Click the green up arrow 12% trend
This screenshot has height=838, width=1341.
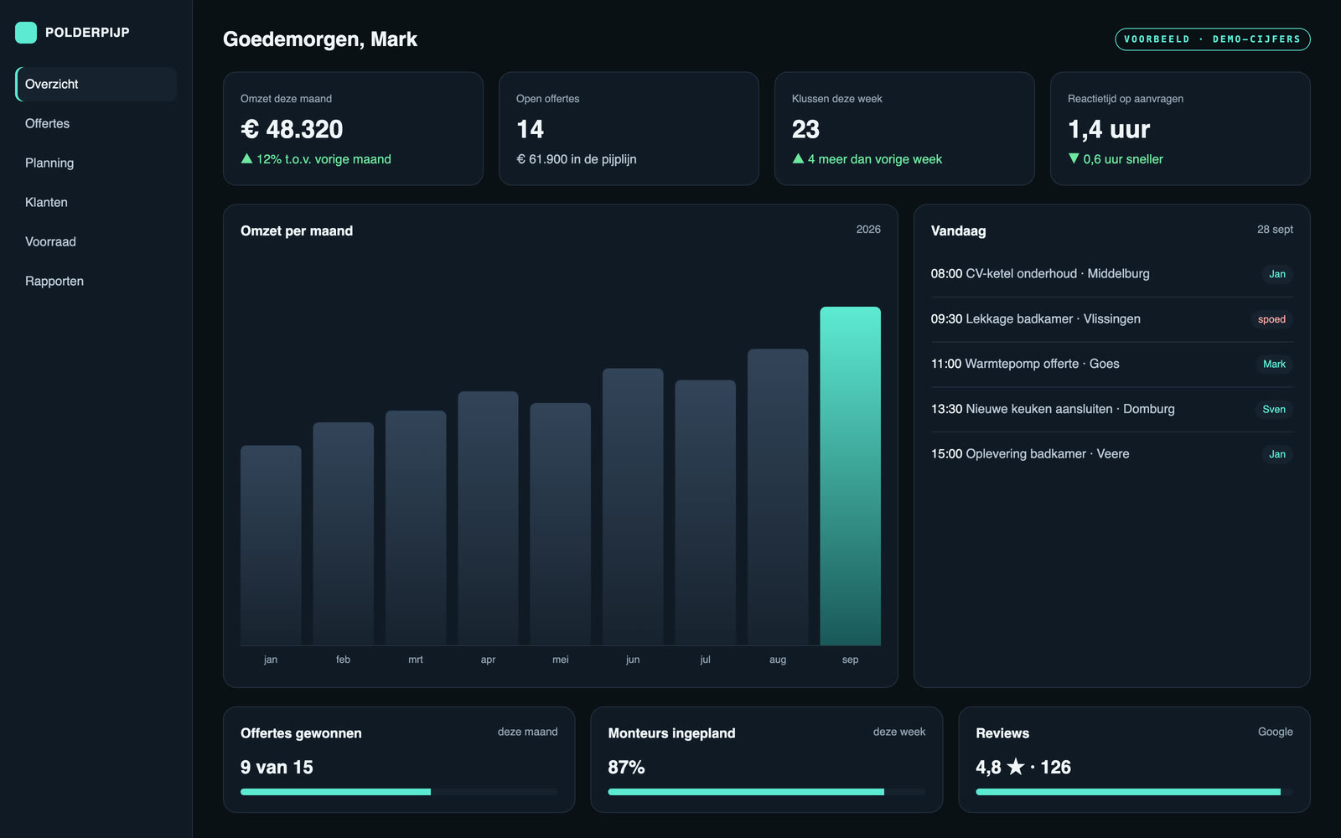[x=316, y=159]
